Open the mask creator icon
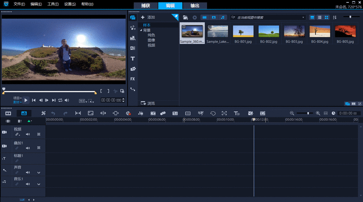This screenshot has height=202, width=363. pyautogui.click(x=213, y=114)
